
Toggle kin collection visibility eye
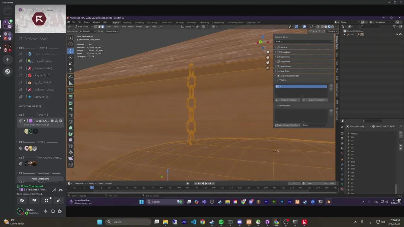(x=397, y=34)
